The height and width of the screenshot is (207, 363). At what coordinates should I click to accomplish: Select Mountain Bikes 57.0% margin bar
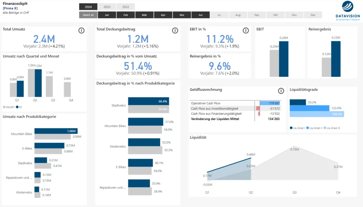(146, 122)
